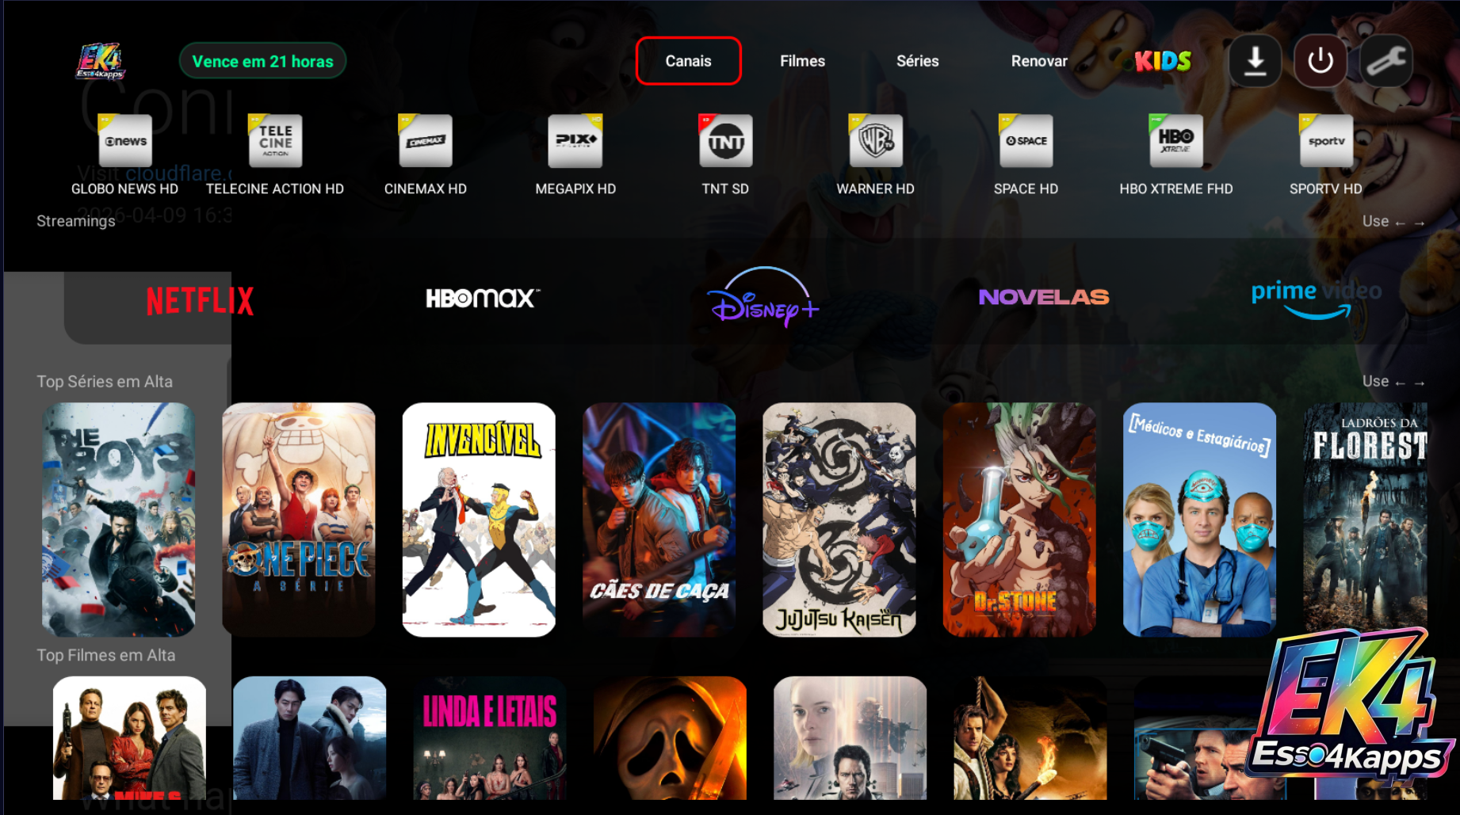This screenshot has height=815, width=1460.
Task: Open the Warner HD channel icon
Action: 875,142
